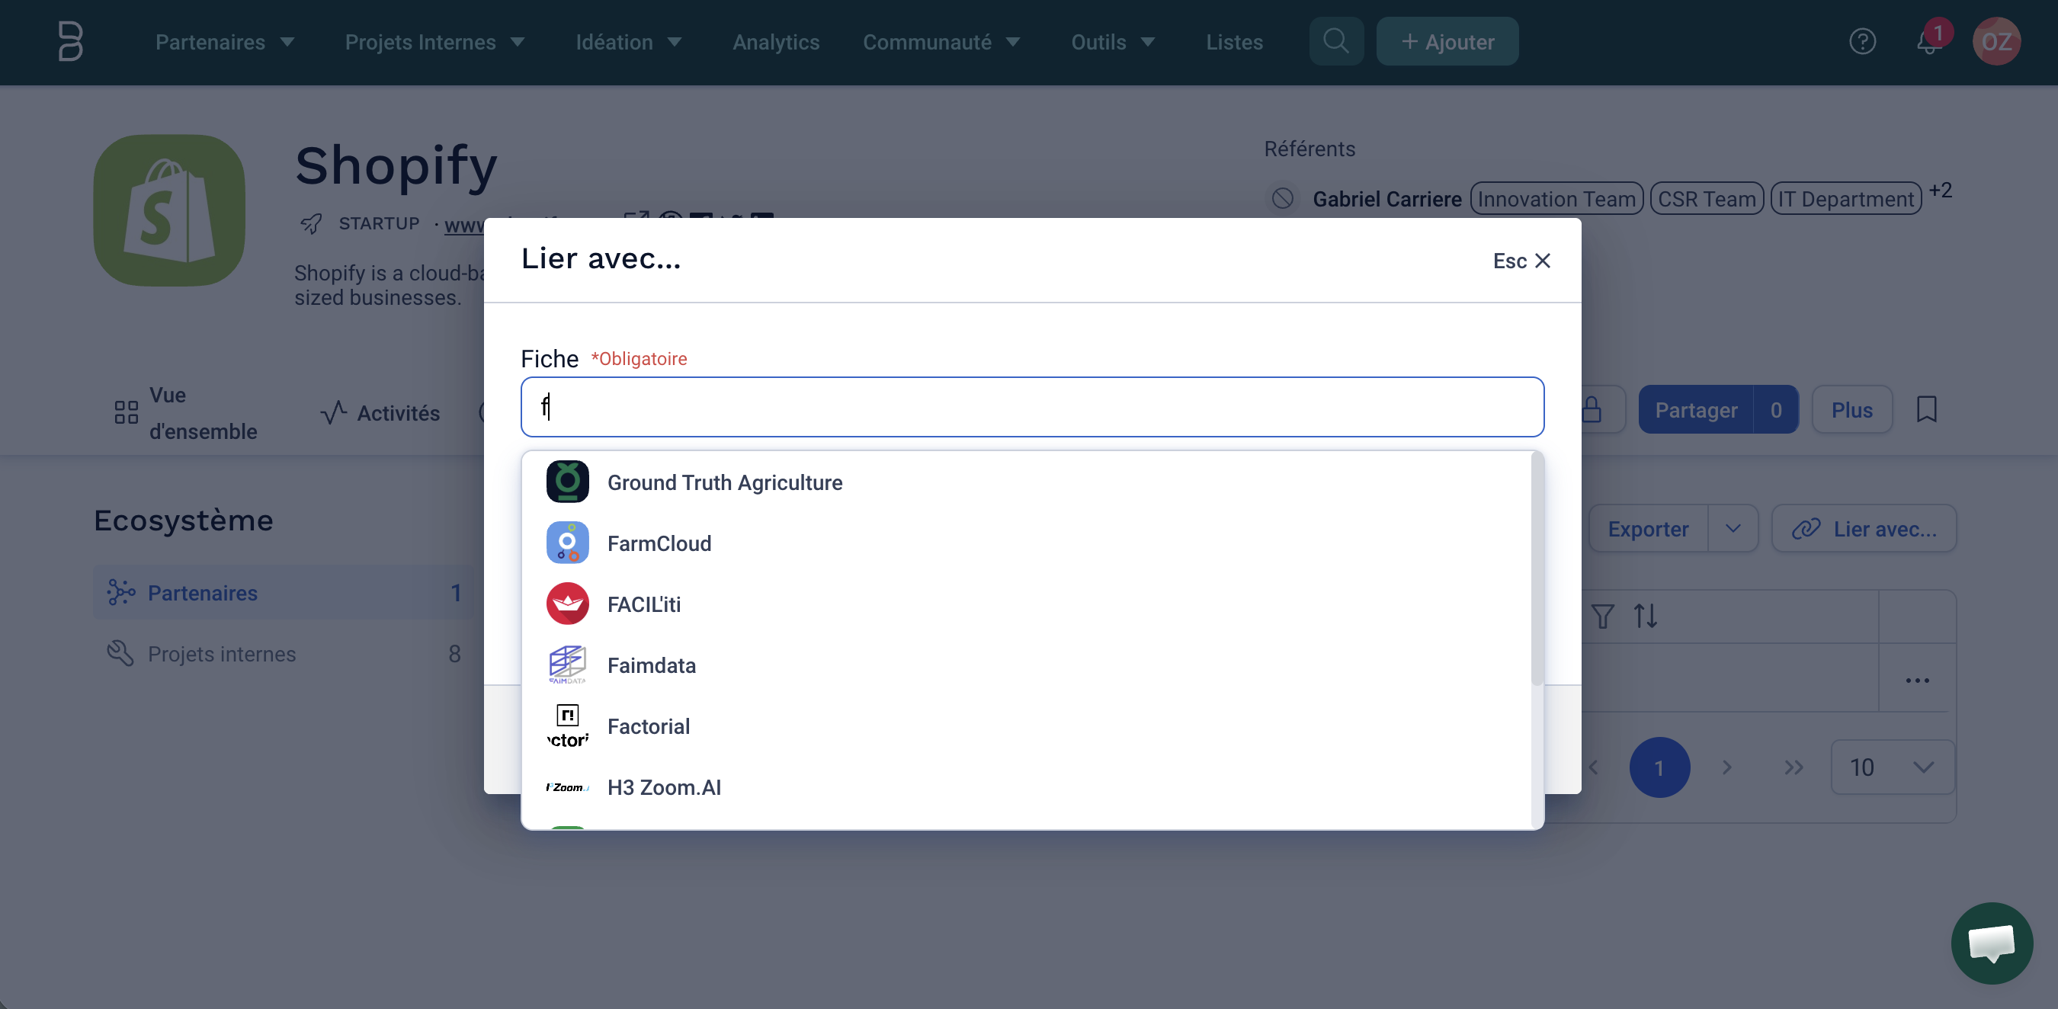Go to the next page arrow

click(1727, 767)
